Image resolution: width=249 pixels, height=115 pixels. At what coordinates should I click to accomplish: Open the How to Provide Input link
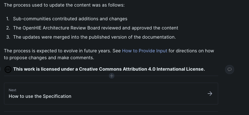(144, 51)
